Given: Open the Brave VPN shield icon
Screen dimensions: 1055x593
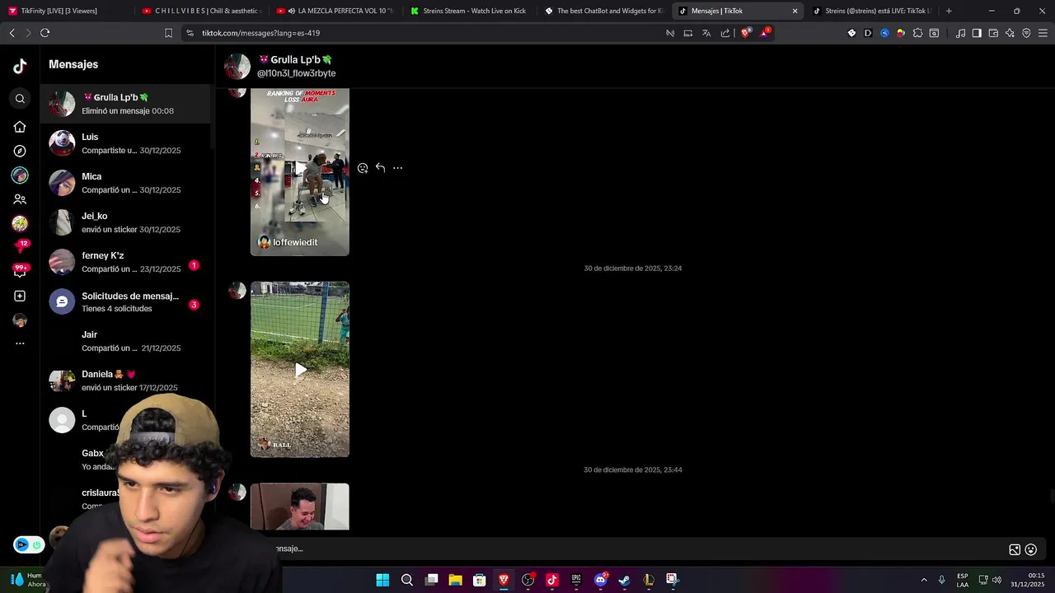Looking at the screenshot, I should pyautogui.click(x=1026, y=33).
